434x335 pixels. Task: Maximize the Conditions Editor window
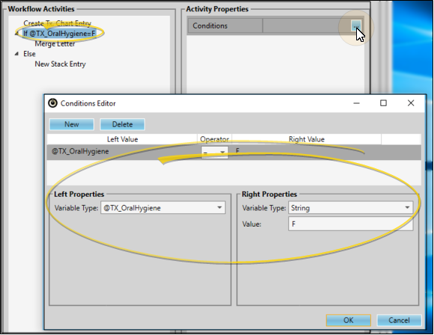(383, 103)
